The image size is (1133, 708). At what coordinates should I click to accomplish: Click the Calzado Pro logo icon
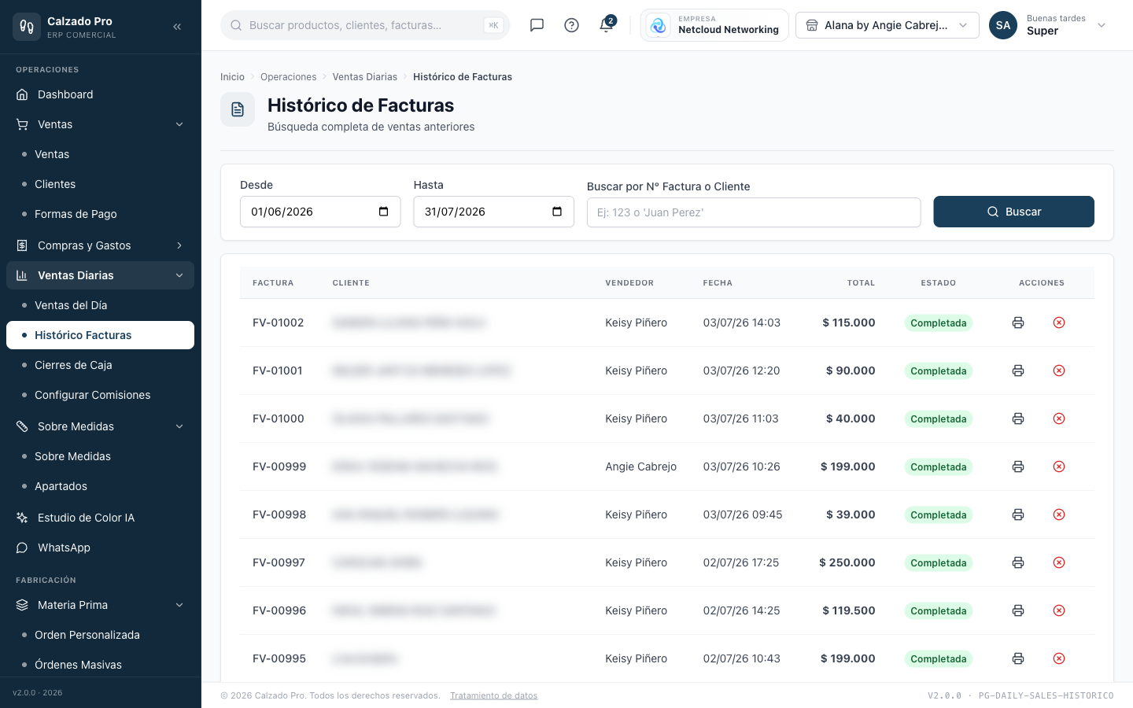tap(27, 27)
